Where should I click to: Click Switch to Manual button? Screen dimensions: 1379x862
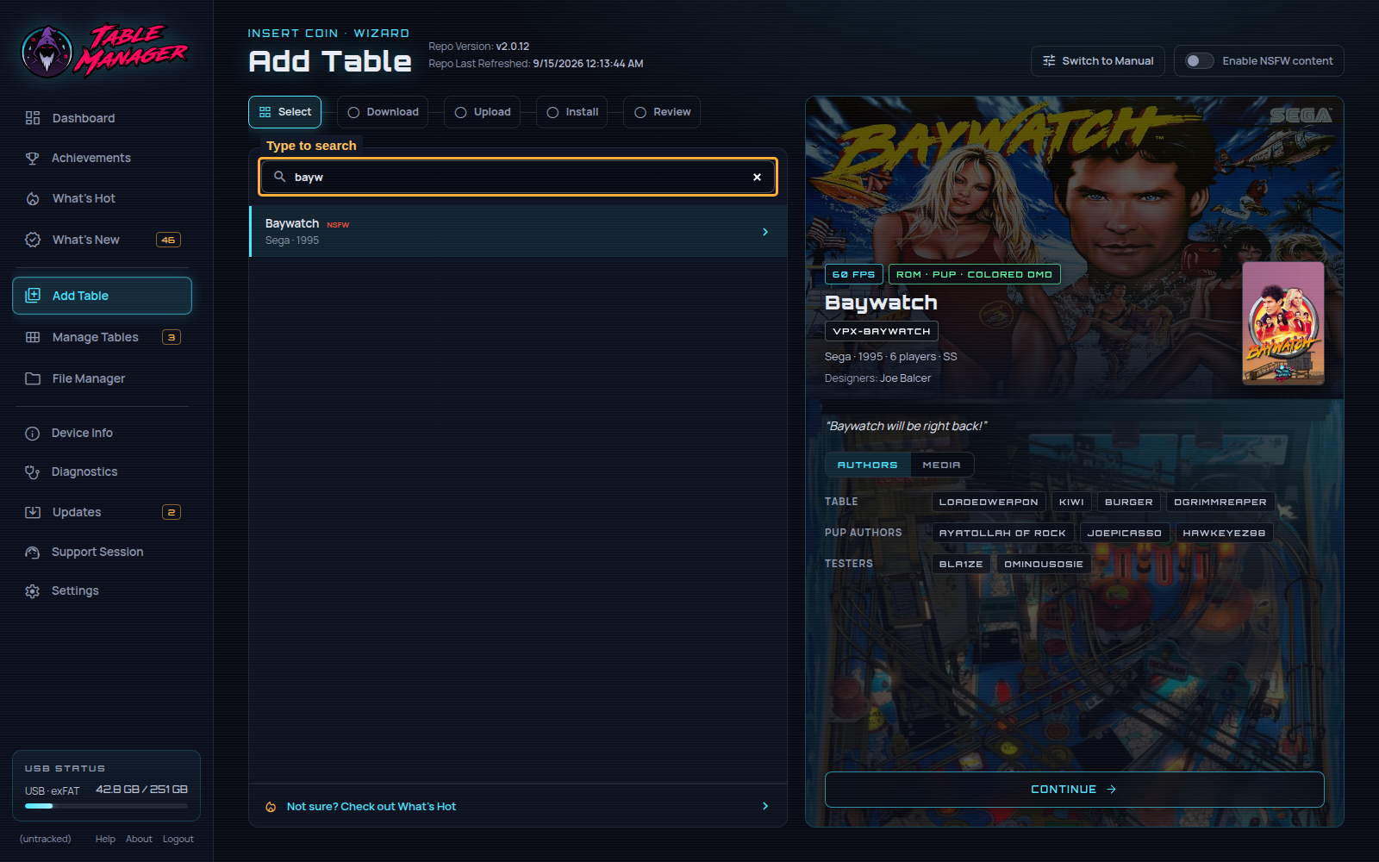(1098, 61)
